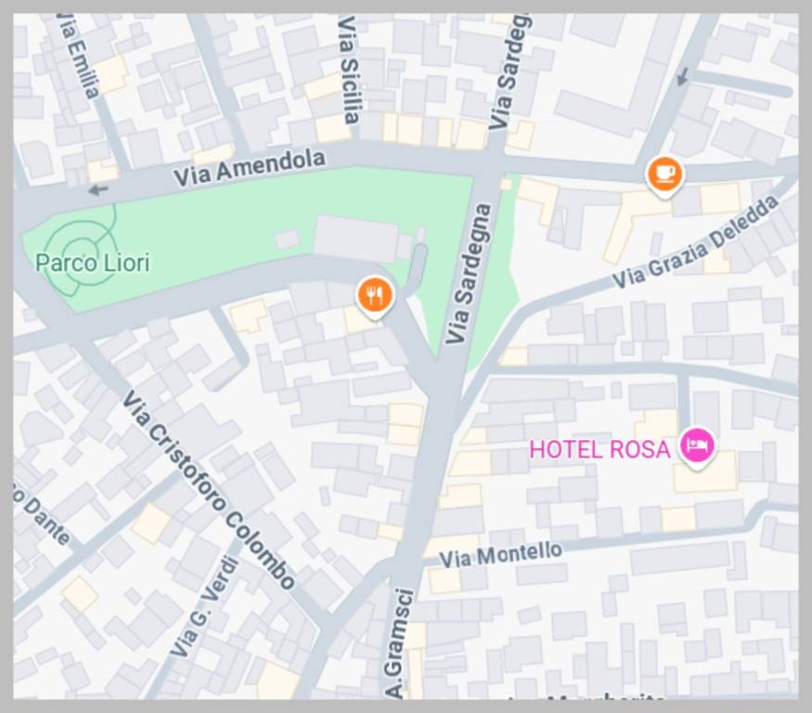Click the one-way arrow near the cafe street

pyautogui.click(x=683, y=76)
